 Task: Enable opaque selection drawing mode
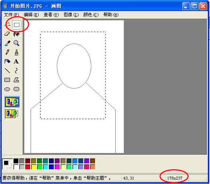pos(12,102)
